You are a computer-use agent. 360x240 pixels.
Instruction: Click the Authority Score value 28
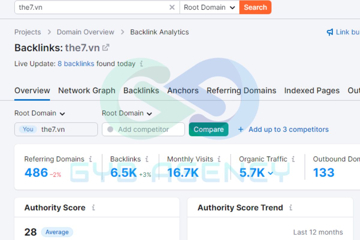pyautogui.click(x=31, y=232)
